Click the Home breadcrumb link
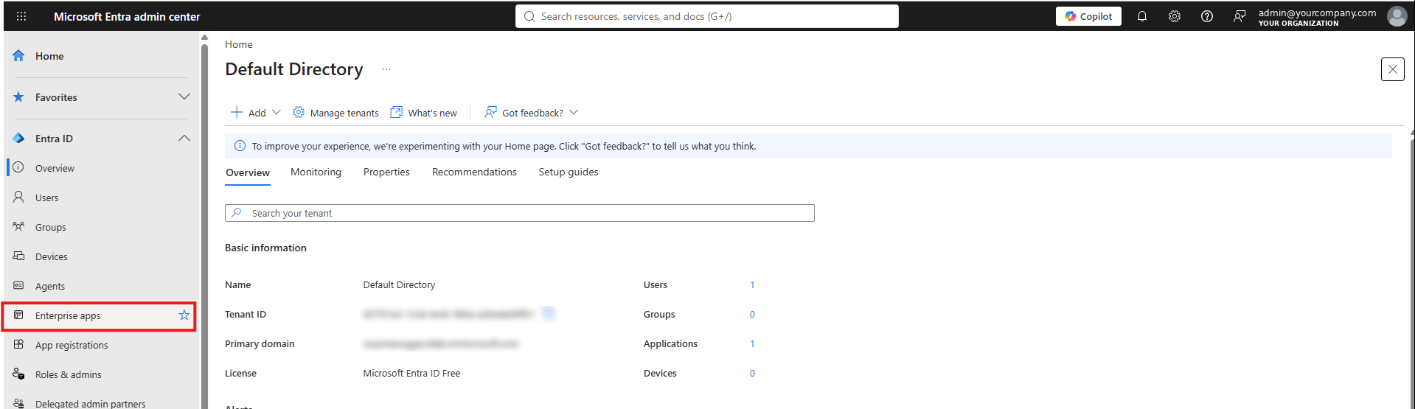 click(238, 44)
